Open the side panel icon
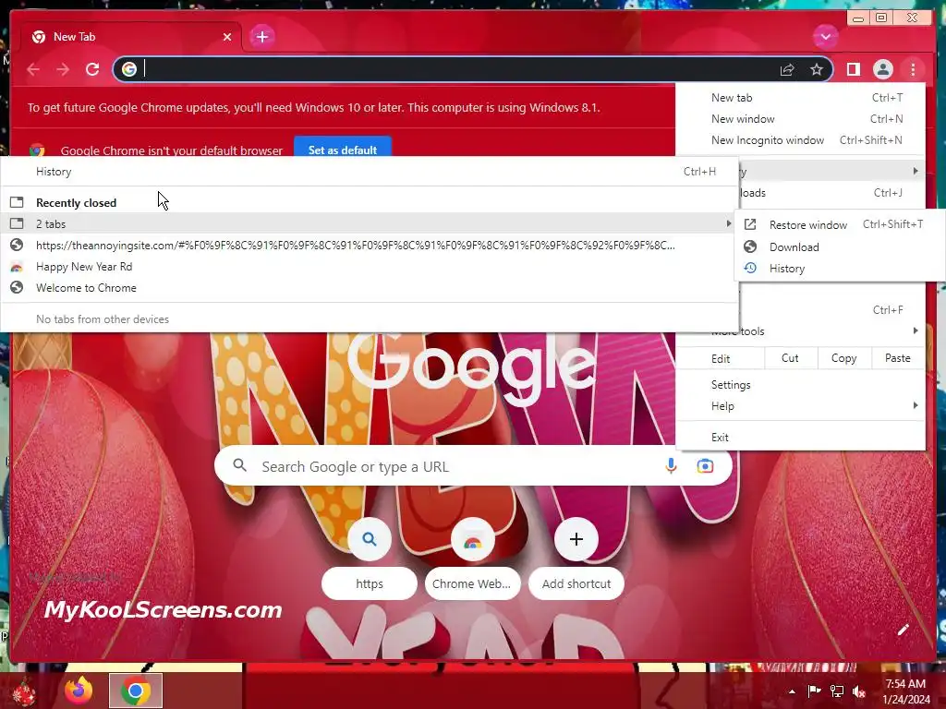Viewport: 946px width, 709px height. (853, 69)
